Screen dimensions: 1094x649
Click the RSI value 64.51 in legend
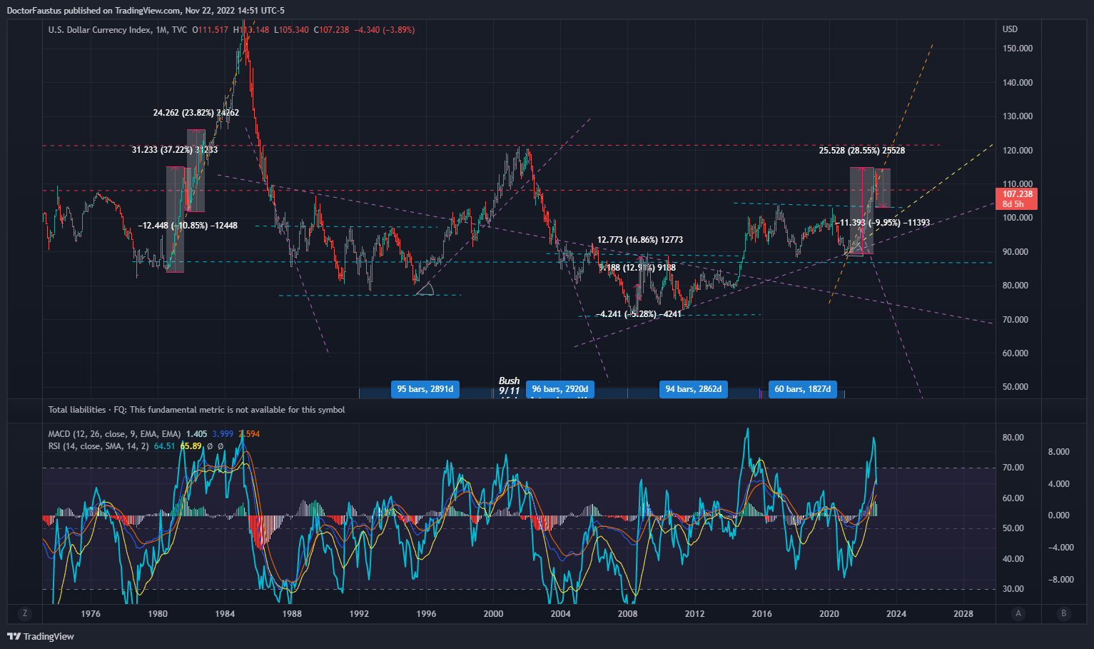(165, 446)
